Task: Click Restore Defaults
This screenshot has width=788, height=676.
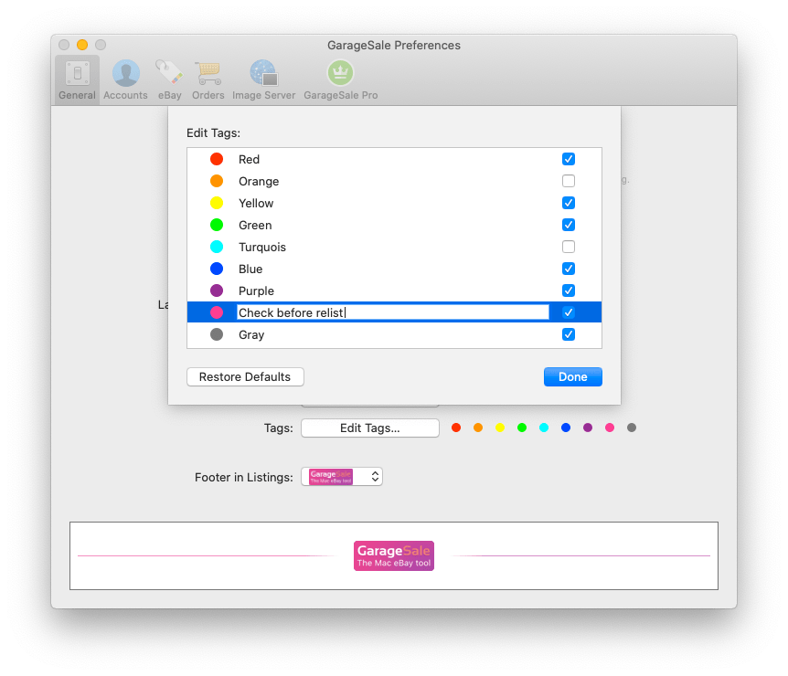Action: pos(245,376)
